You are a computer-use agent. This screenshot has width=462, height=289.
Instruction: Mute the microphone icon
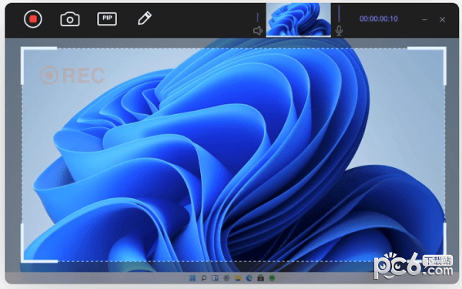click(339, 31)
